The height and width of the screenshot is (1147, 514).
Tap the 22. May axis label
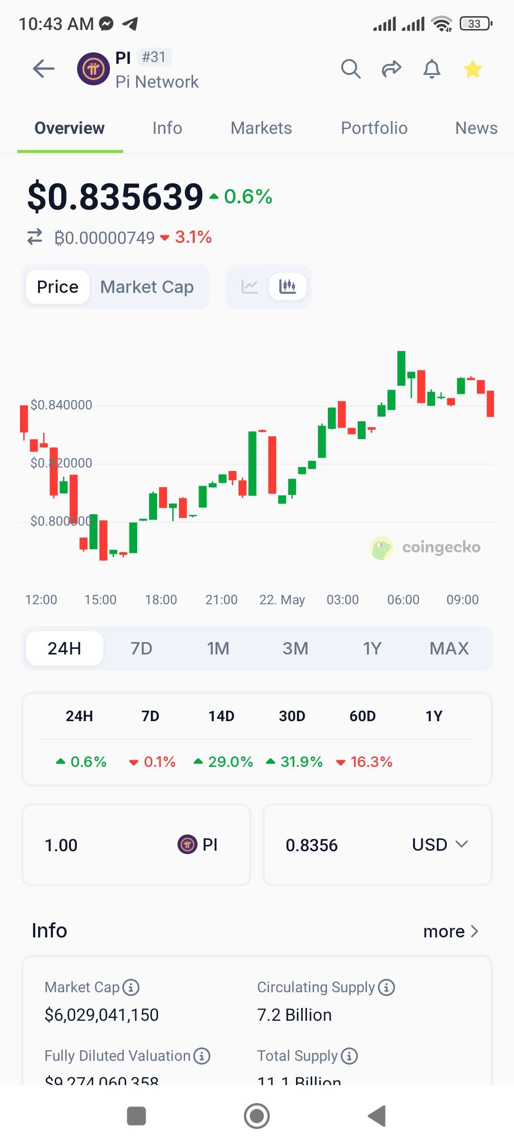[282, 600]
